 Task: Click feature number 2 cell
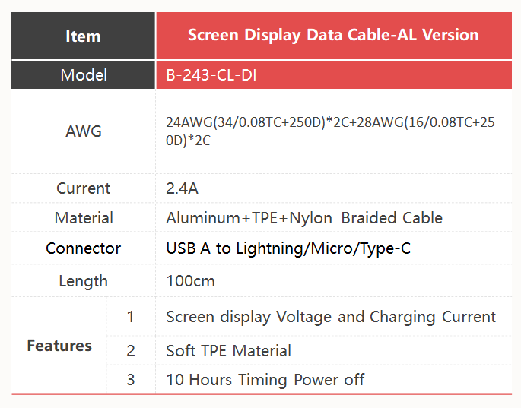131,351
